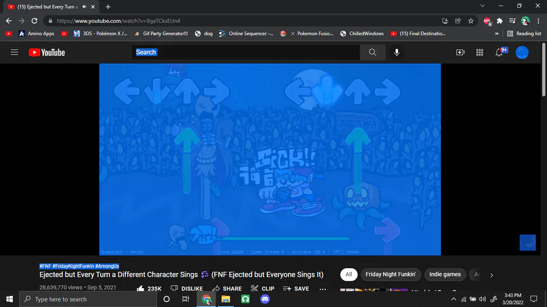
Task: Show more chips with the right chevron
Action: point(492,275)
